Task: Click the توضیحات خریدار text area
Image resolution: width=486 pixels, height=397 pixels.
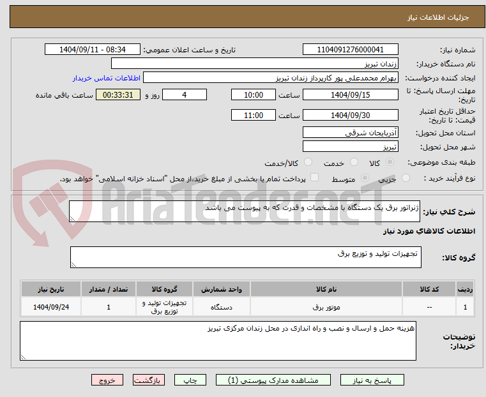Action: 218,341
